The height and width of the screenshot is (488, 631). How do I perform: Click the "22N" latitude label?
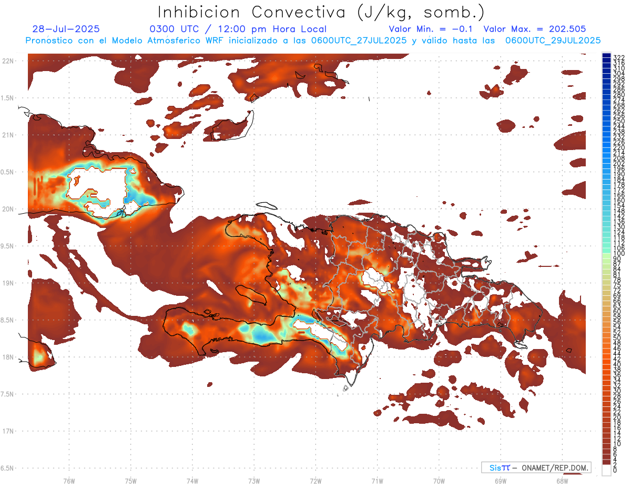tap(8, 61)
